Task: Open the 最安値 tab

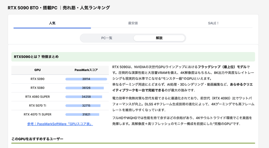Action: [x=133, y=23]
